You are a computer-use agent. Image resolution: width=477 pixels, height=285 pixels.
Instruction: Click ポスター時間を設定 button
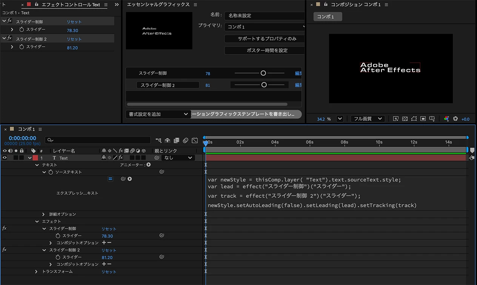pos(265,50)
